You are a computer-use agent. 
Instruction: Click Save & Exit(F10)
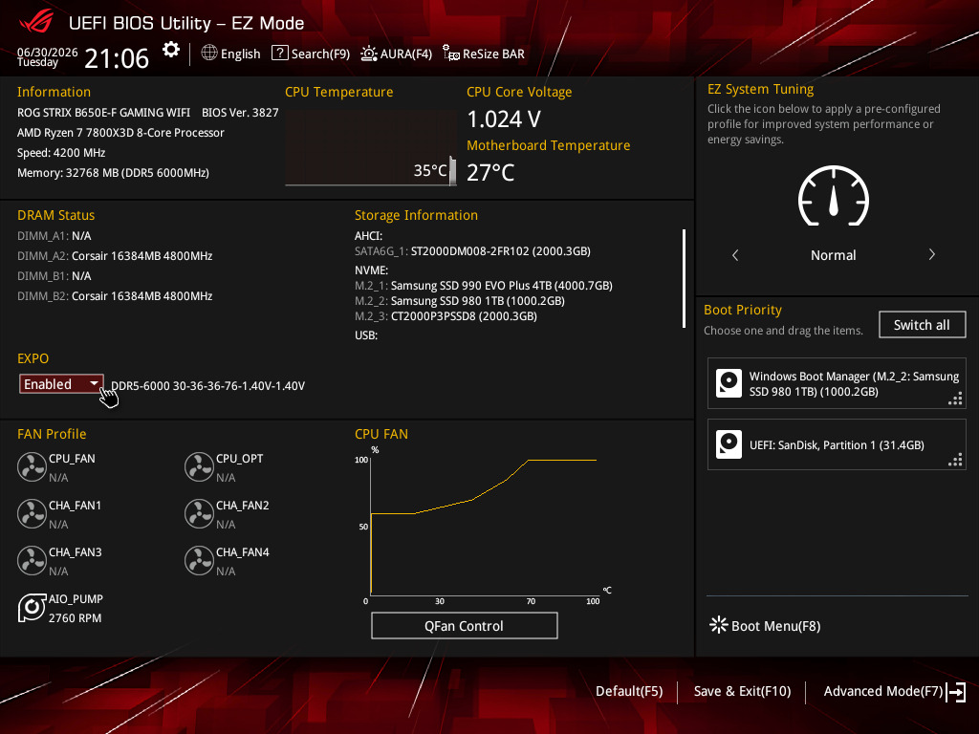tap(742, 691)
